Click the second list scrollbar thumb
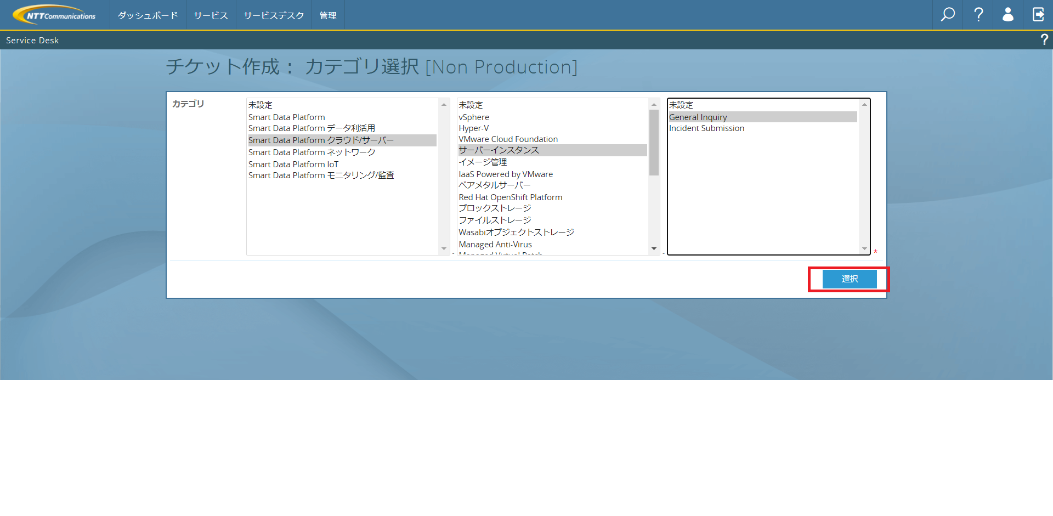Screen dimensions: 1053x516 pyautogui.click(x=654, y=143)
